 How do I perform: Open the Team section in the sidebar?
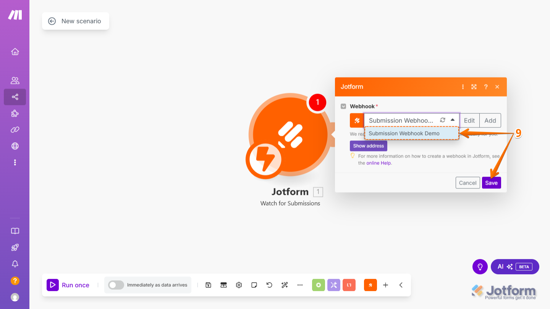pos(15,80)
